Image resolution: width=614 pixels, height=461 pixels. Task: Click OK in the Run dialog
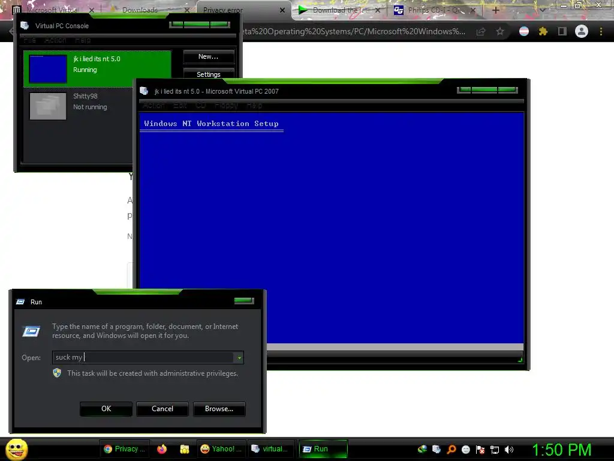pyautogui.click(x=106, y=408)
